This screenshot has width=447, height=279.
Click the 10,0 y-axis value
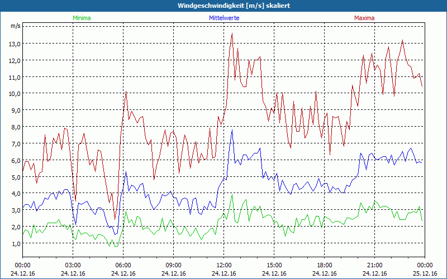pos(16,93)
